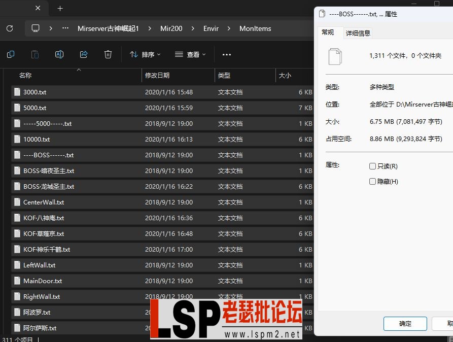Screen dimensions: 453x342
Task: Click date 2020/1/16 15:48 of 3000.txt
Action: pos(169,92)
